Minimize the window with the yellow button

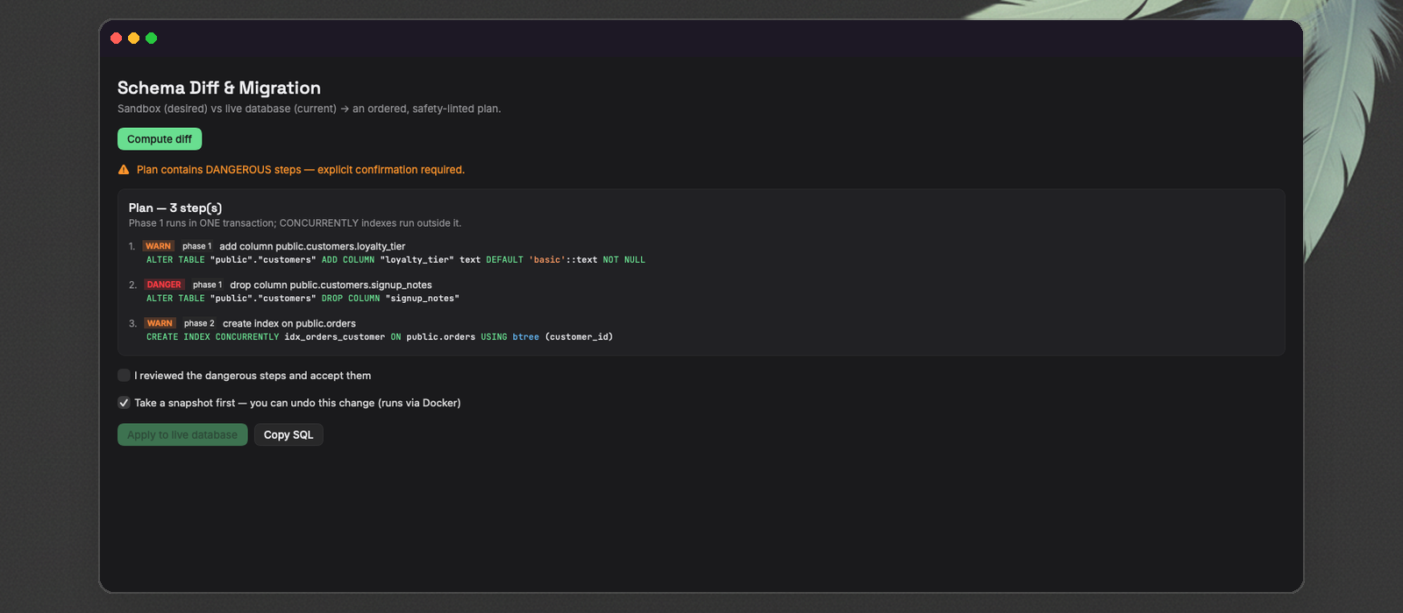133,39
